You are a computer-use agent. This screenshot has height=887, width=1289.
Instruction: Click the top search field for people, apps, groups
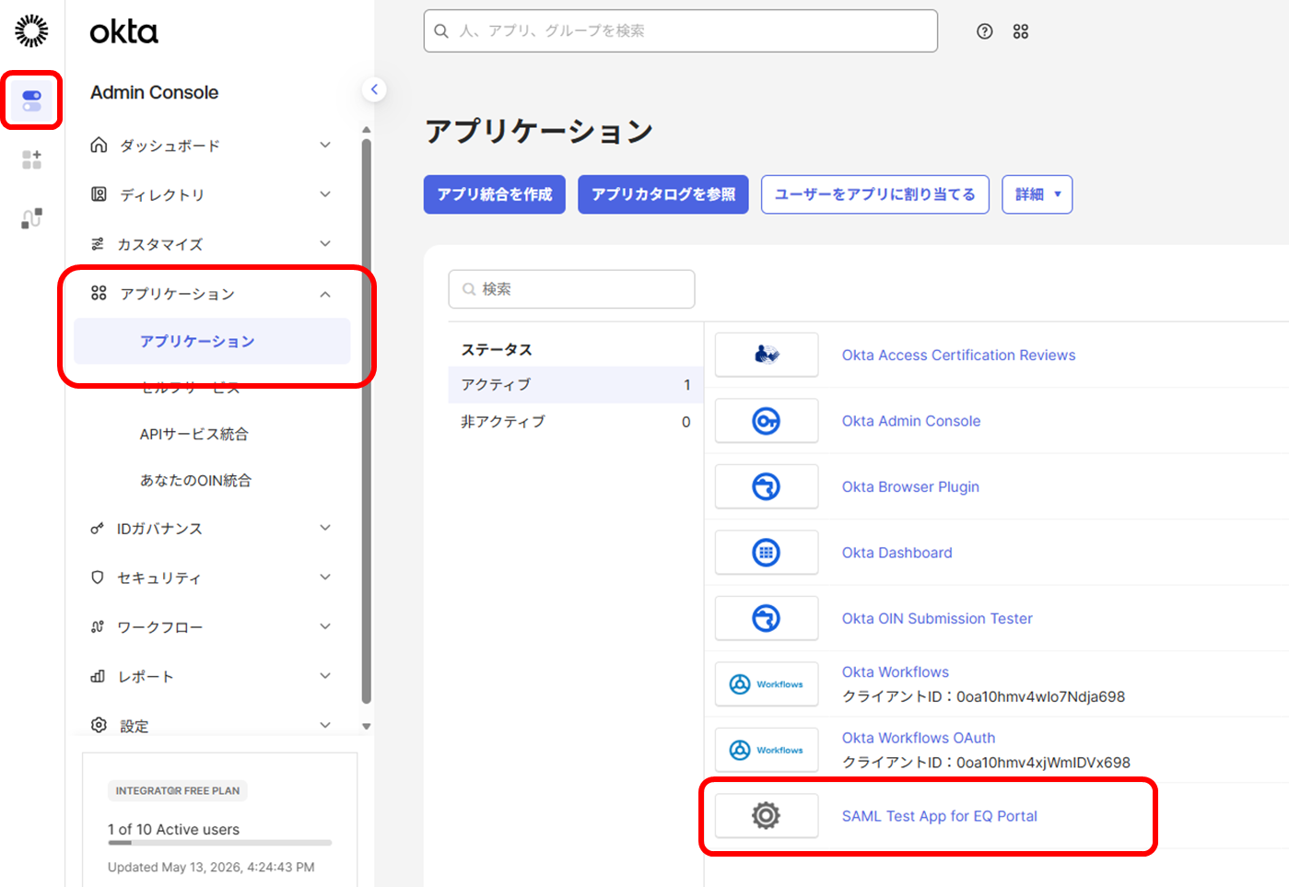(x=681, y=31)
